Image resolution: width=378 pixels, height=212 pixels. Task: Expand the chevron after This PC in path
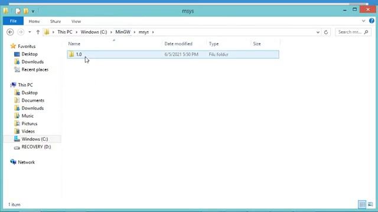point(76,32)
